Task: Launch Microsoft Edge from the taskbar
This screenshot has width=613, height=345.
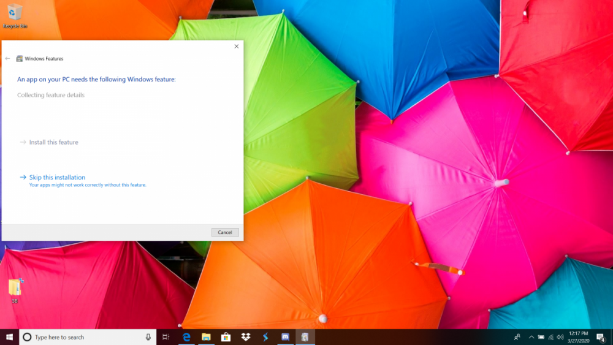Action: tap(186, 337)
